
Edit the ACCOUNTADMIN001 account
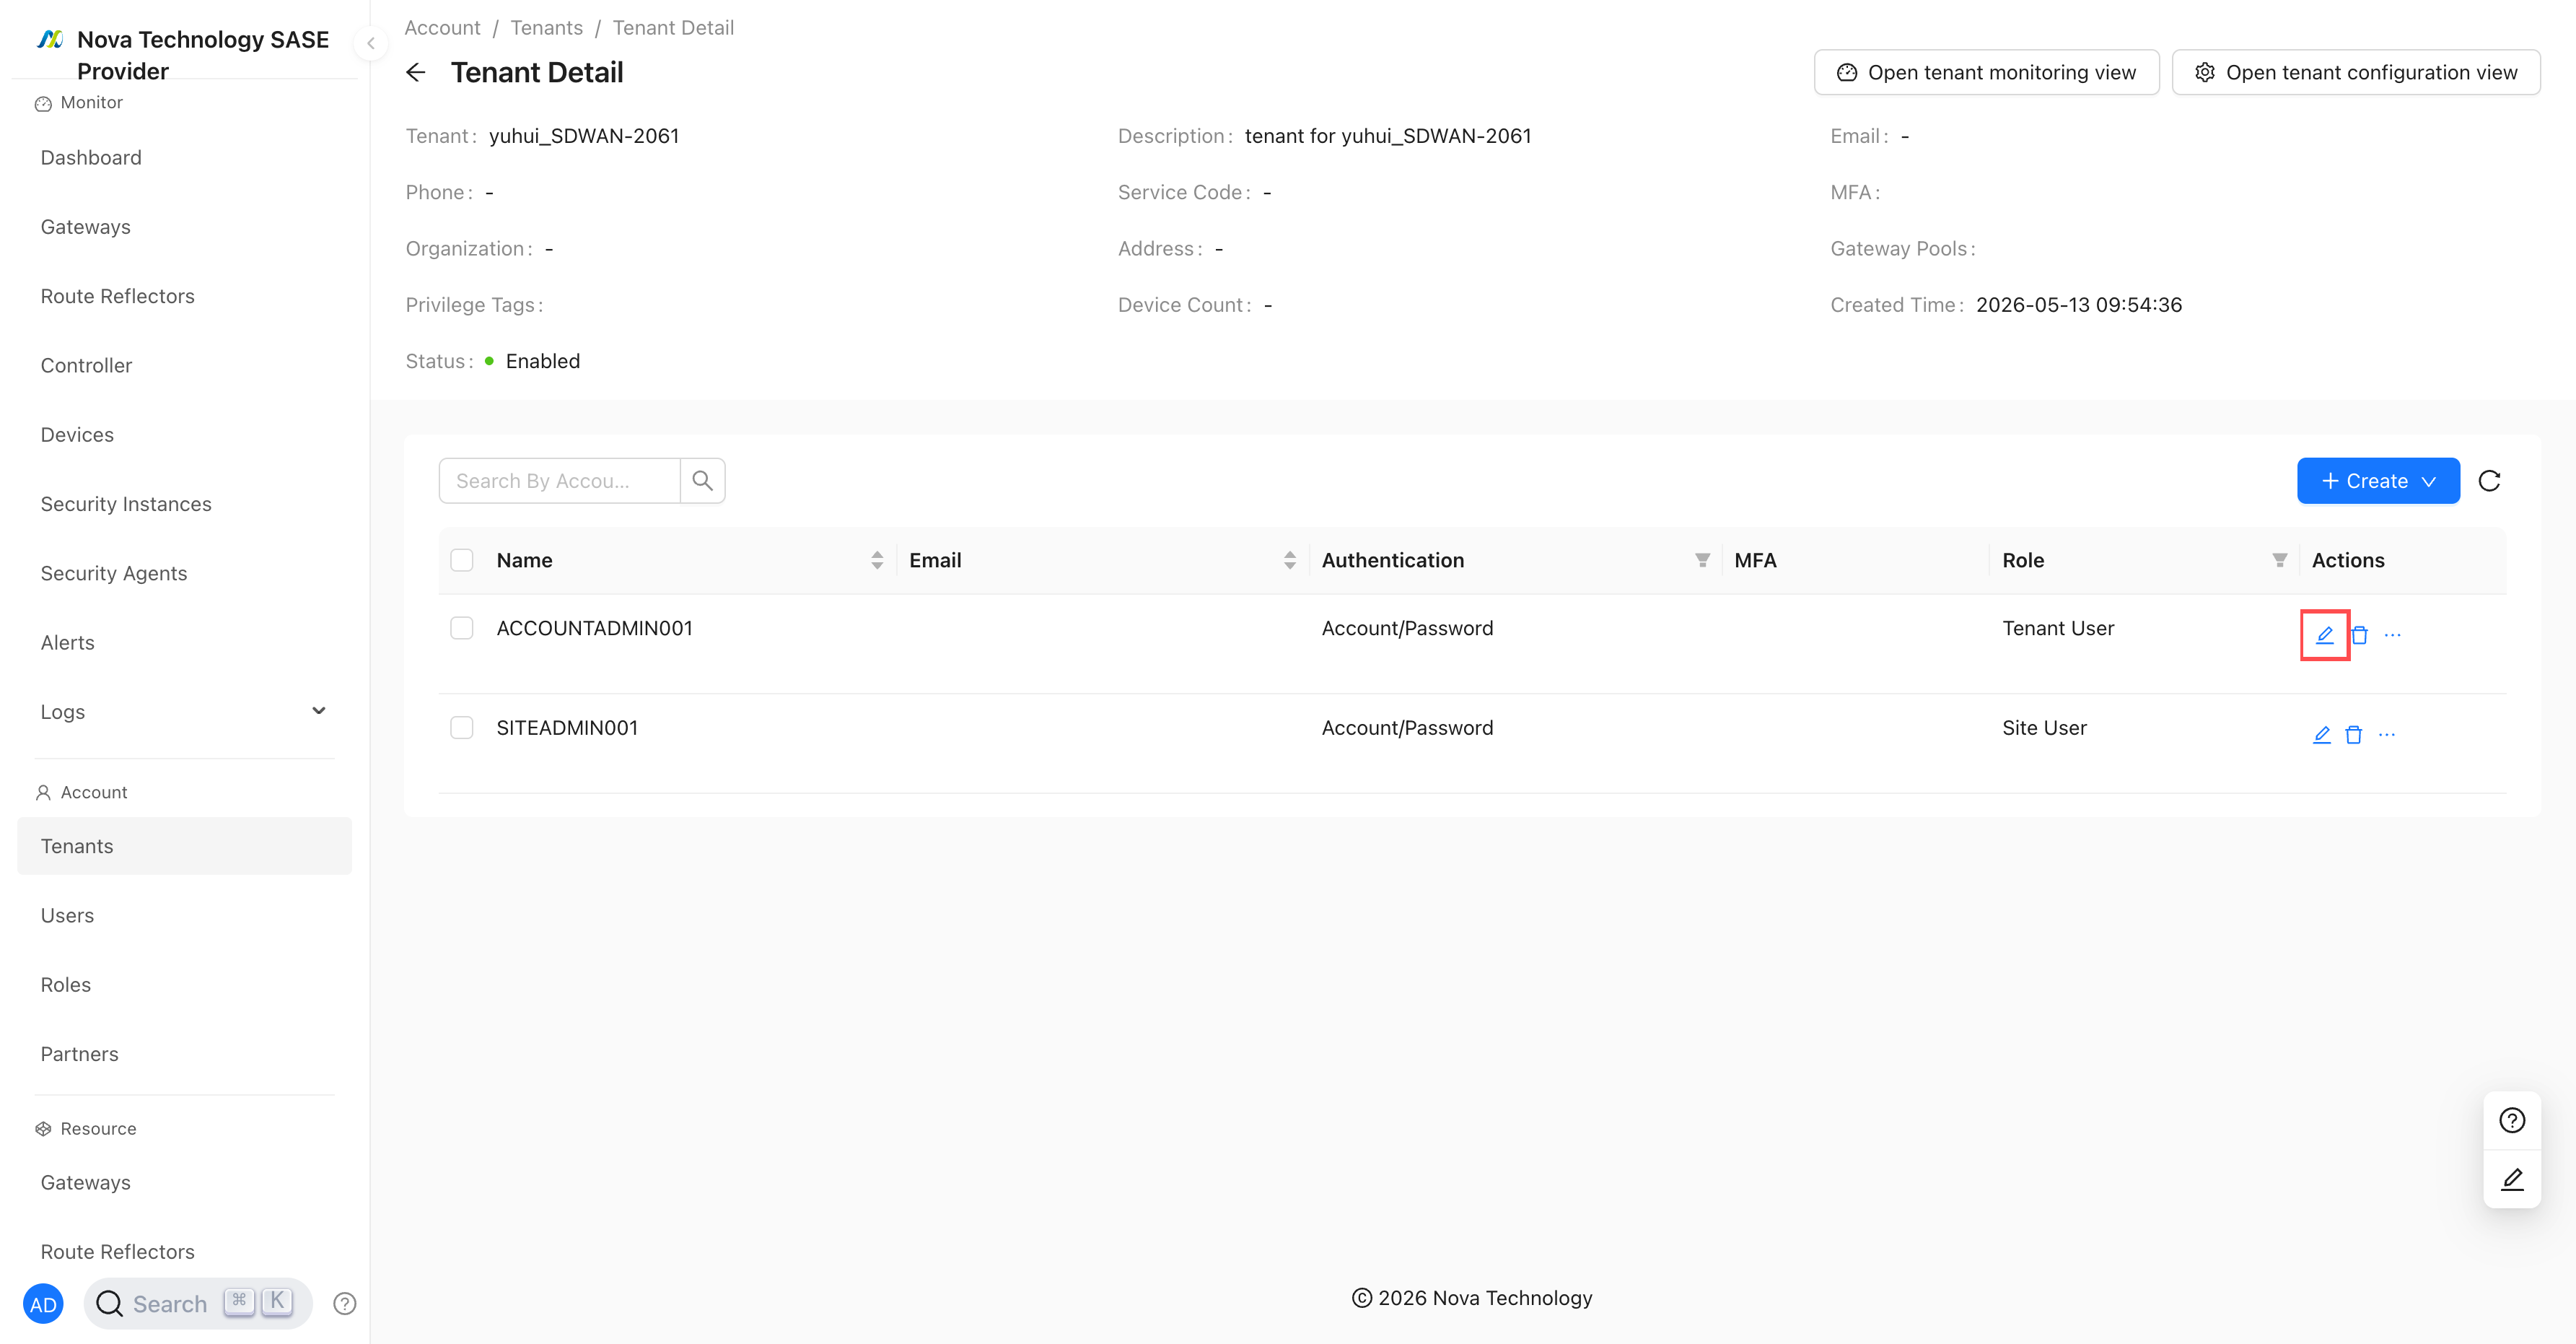[2324, 635]
